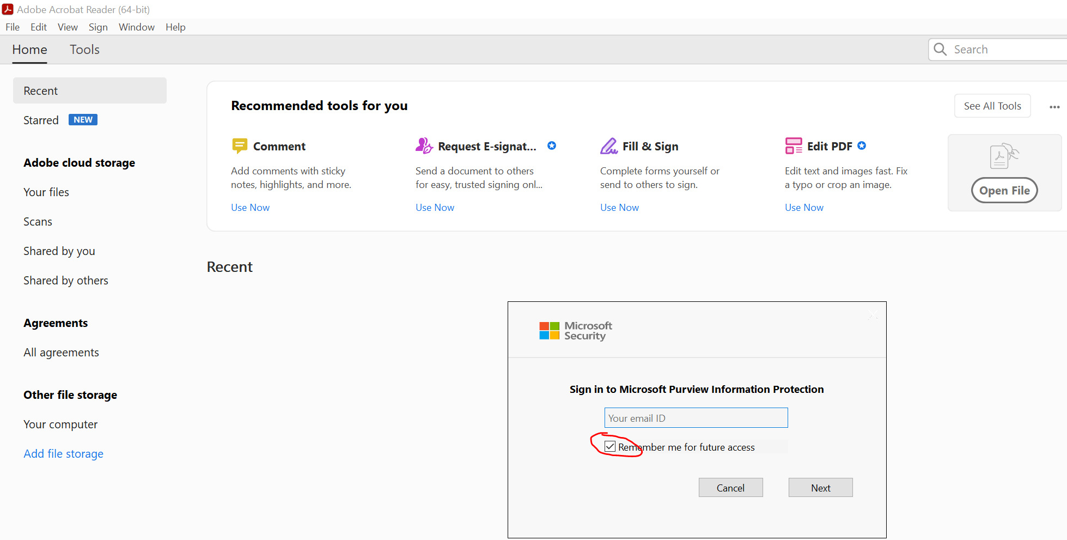This screenshot has width=1067, height=540.
Task: Open Add file storage
Action: pyautogui.click(x=63, y=453)
